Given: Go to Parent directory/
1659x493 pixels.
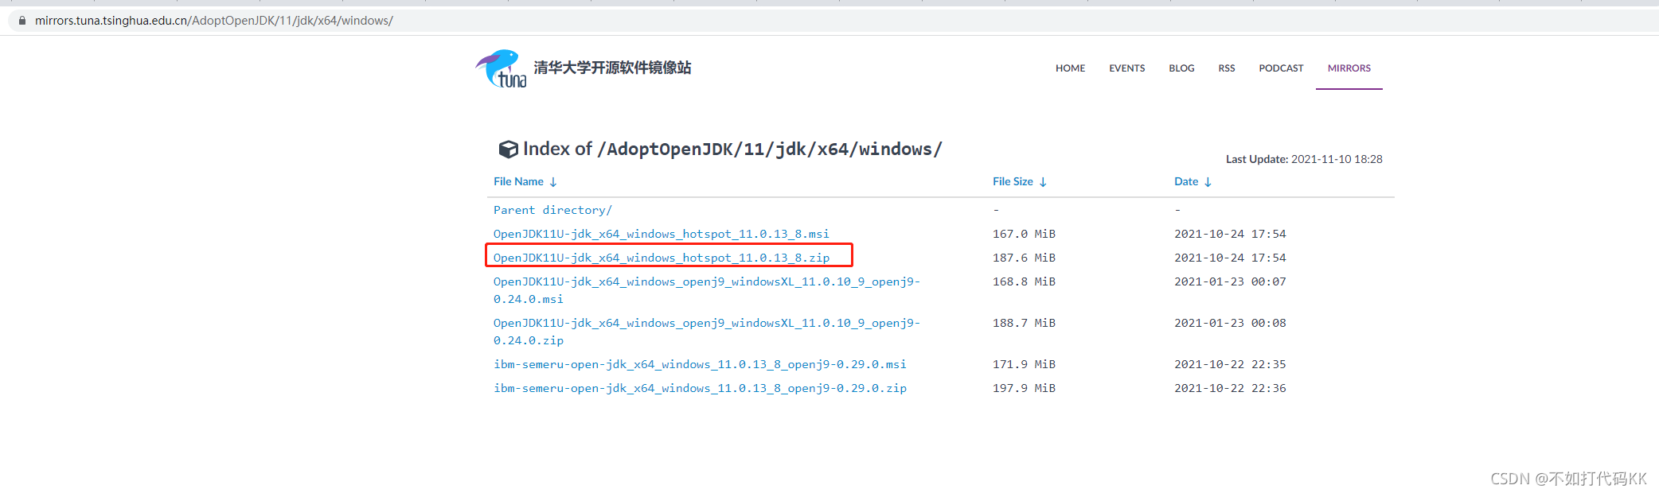Looking at the screenshot, I should click(x=552, y=210).
